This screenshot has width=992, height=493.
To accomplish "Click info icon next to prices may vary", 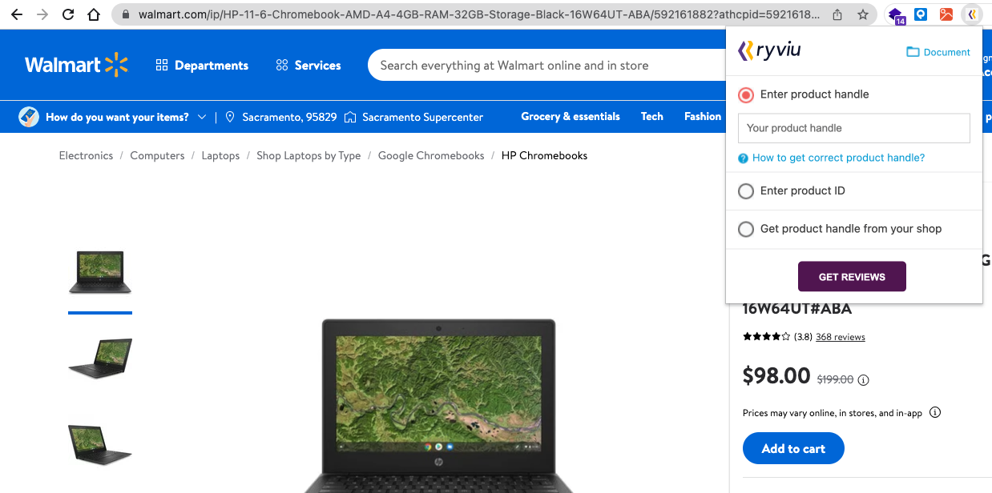I will point(934,413).
